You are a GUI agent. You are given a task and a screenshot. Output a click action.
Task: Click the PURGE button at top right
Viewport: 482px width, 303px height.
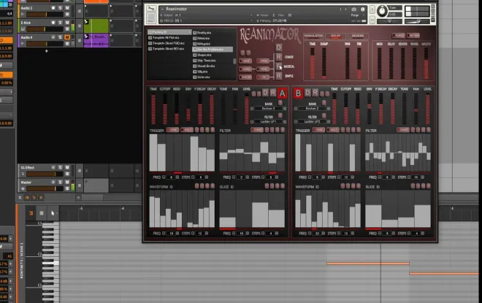(x=399, y=35)
